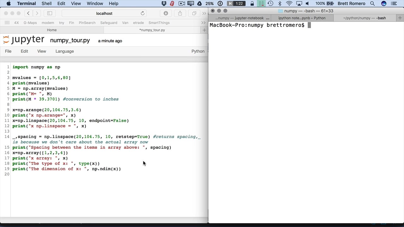Screen dimensions: 404x227
Task: Reload the localhost page
Action: point(143,13)
